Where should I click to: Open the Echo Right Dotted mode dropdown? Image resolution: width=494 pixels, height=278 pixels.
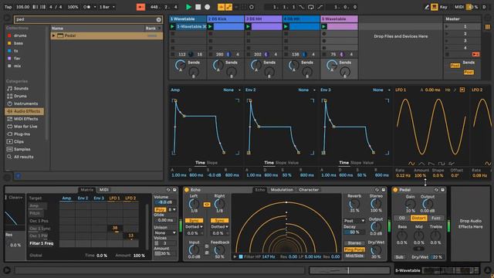pos(219,227)
